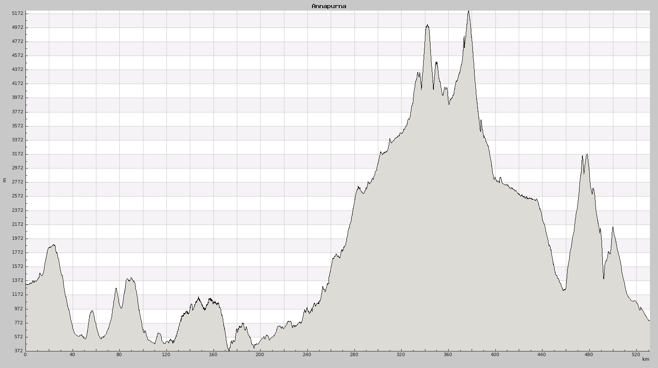Click the peak at 342 km
Screen dimensions: 658x368
pyautogui.click(x=427, y=25)
